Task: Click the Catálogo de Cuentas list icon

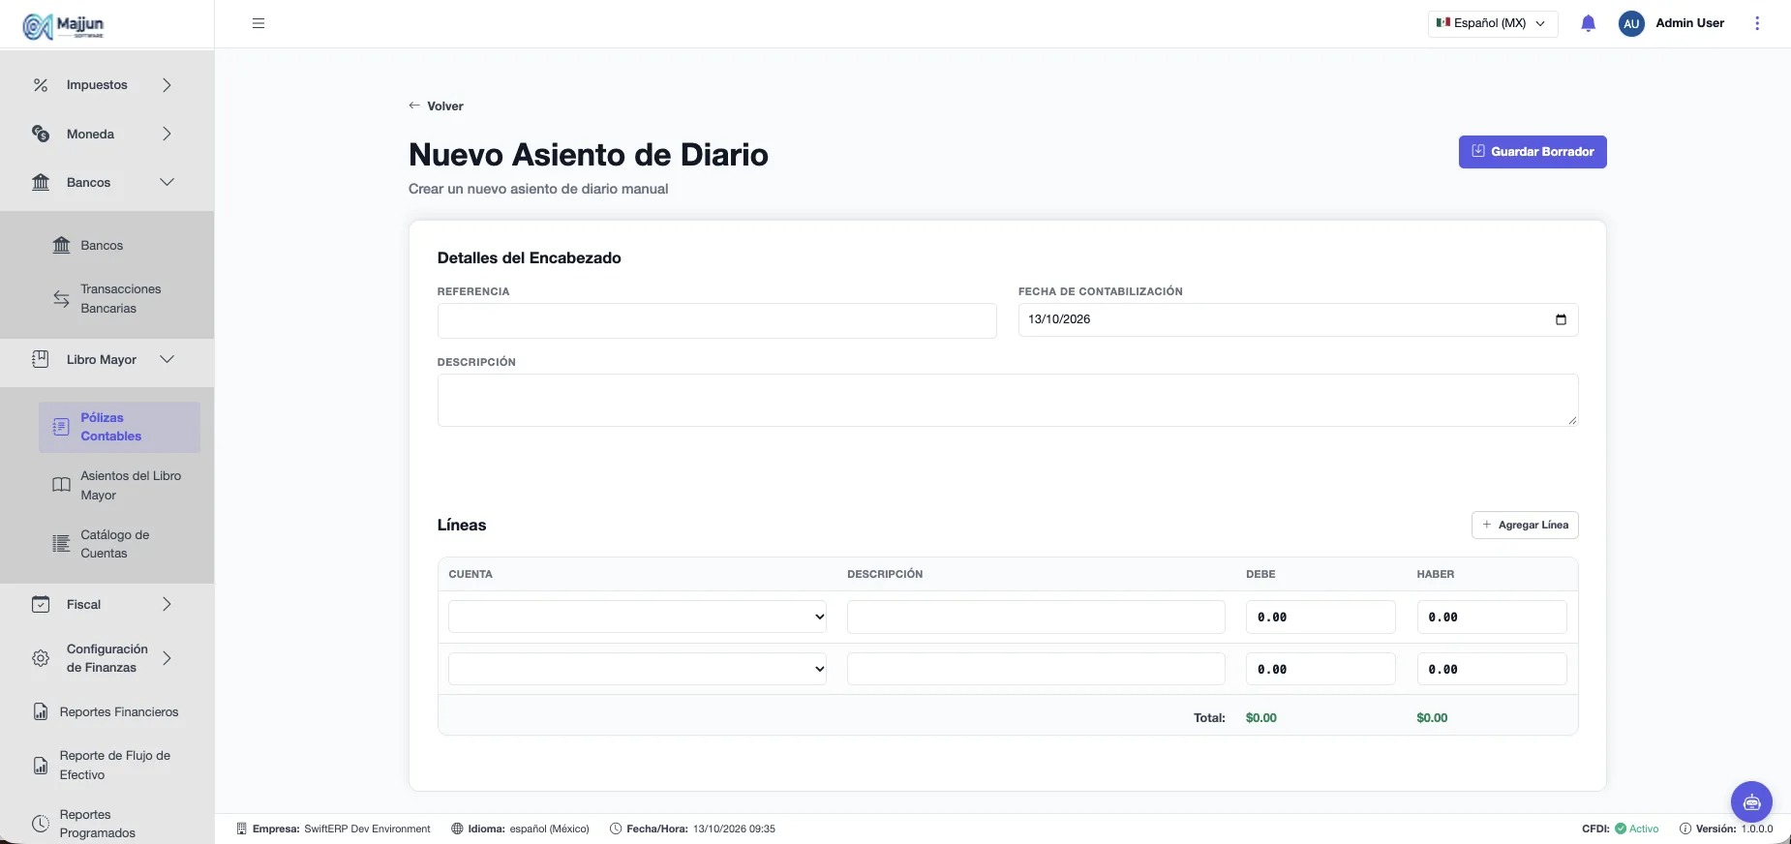Action: (61, 544)
